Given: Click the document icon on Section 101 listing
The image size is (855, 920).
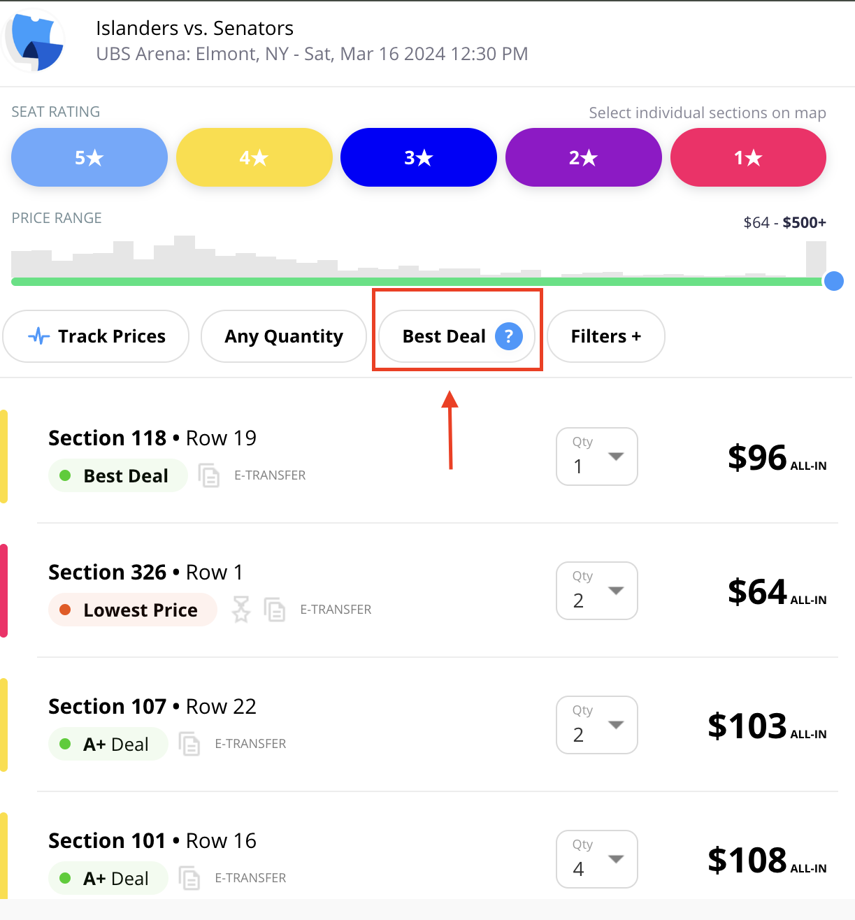Looking at the screenshot, I should tap(189, 878).
